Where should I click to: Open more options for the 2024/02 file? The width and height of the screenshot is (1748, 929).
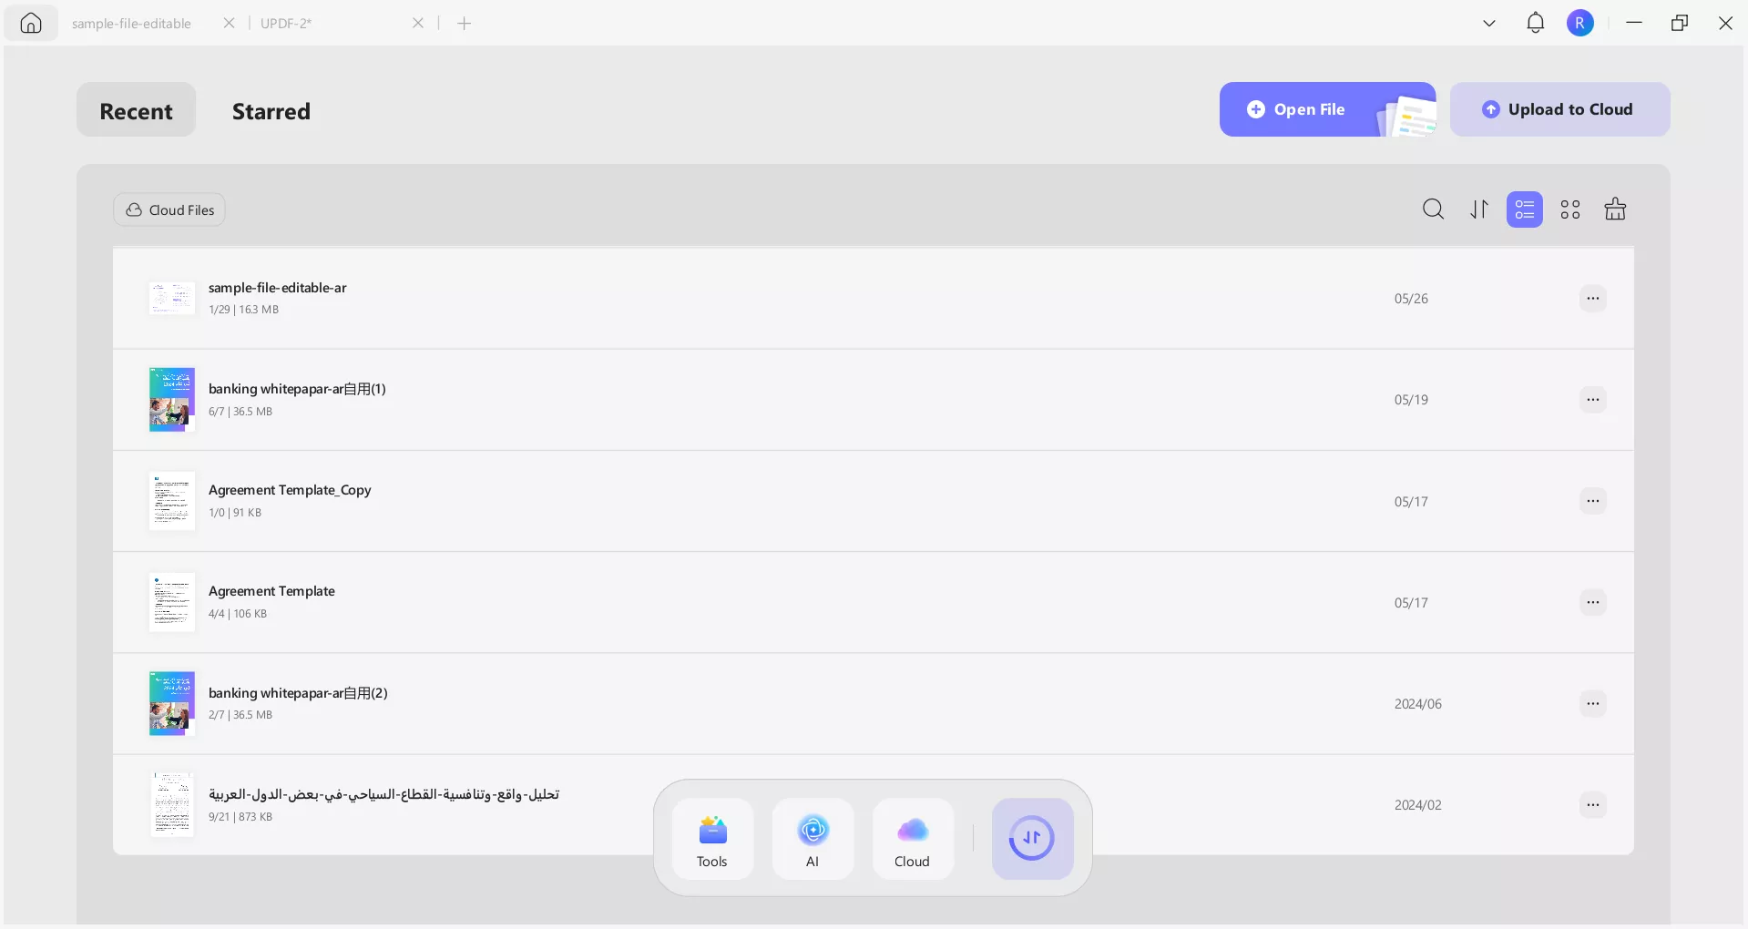[x=1593, y=804]
